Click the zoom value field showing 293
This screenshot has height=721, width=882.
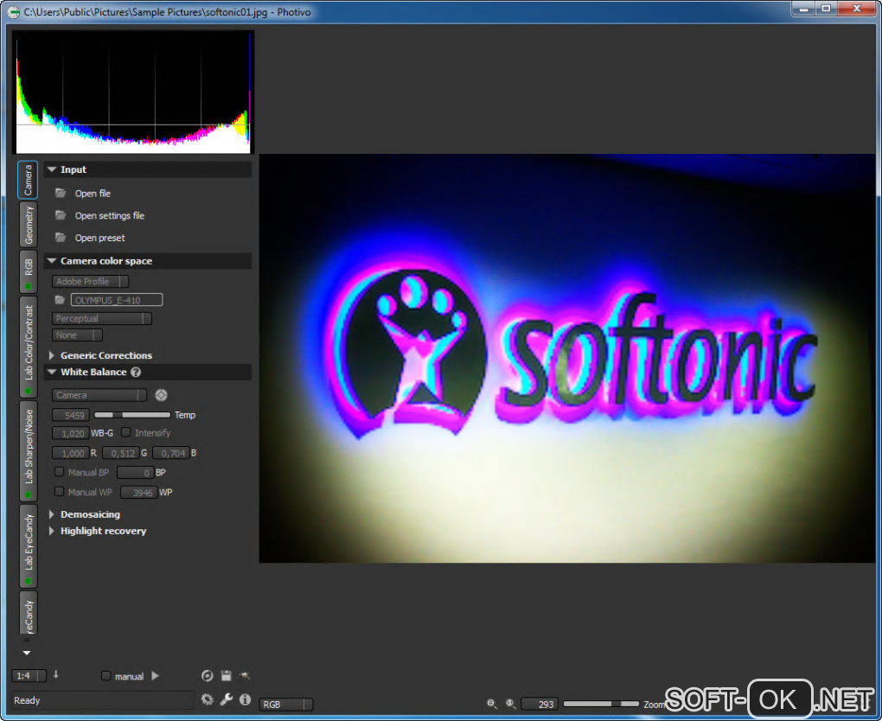(540, 704)
